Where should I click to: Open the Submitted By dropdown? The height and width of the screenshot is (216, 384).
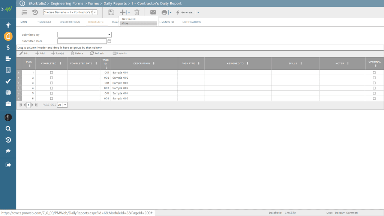pos(109,35)
